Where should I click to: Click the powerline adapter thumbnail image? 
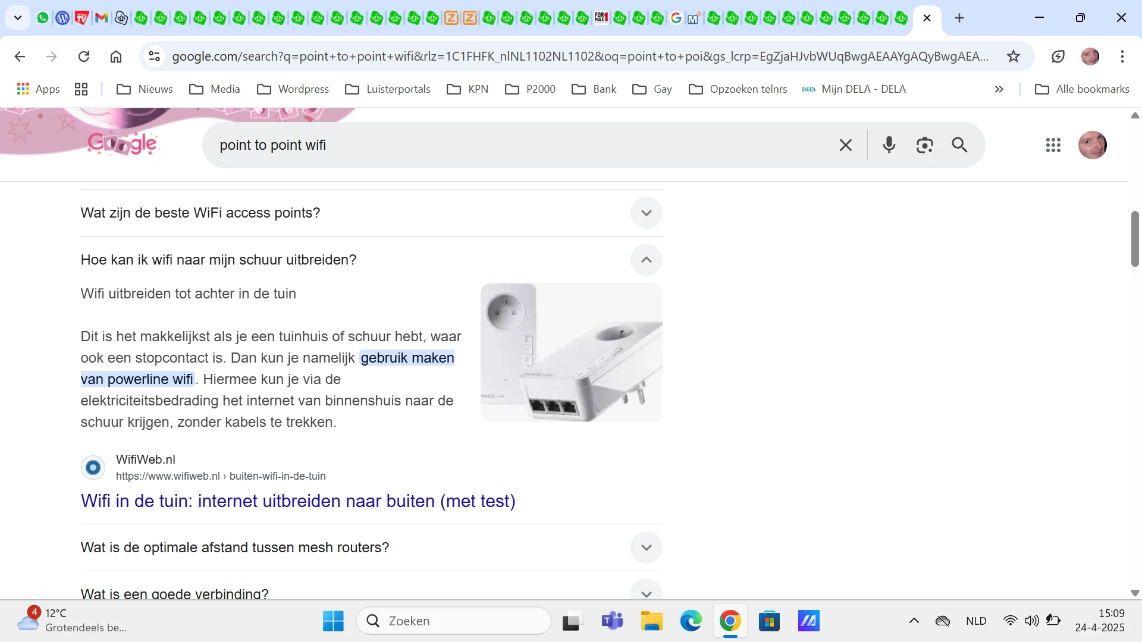571,353
